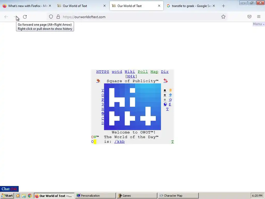Open the Dir link
The width and height of the screenshot is (265, 199).
coord(165,72)
